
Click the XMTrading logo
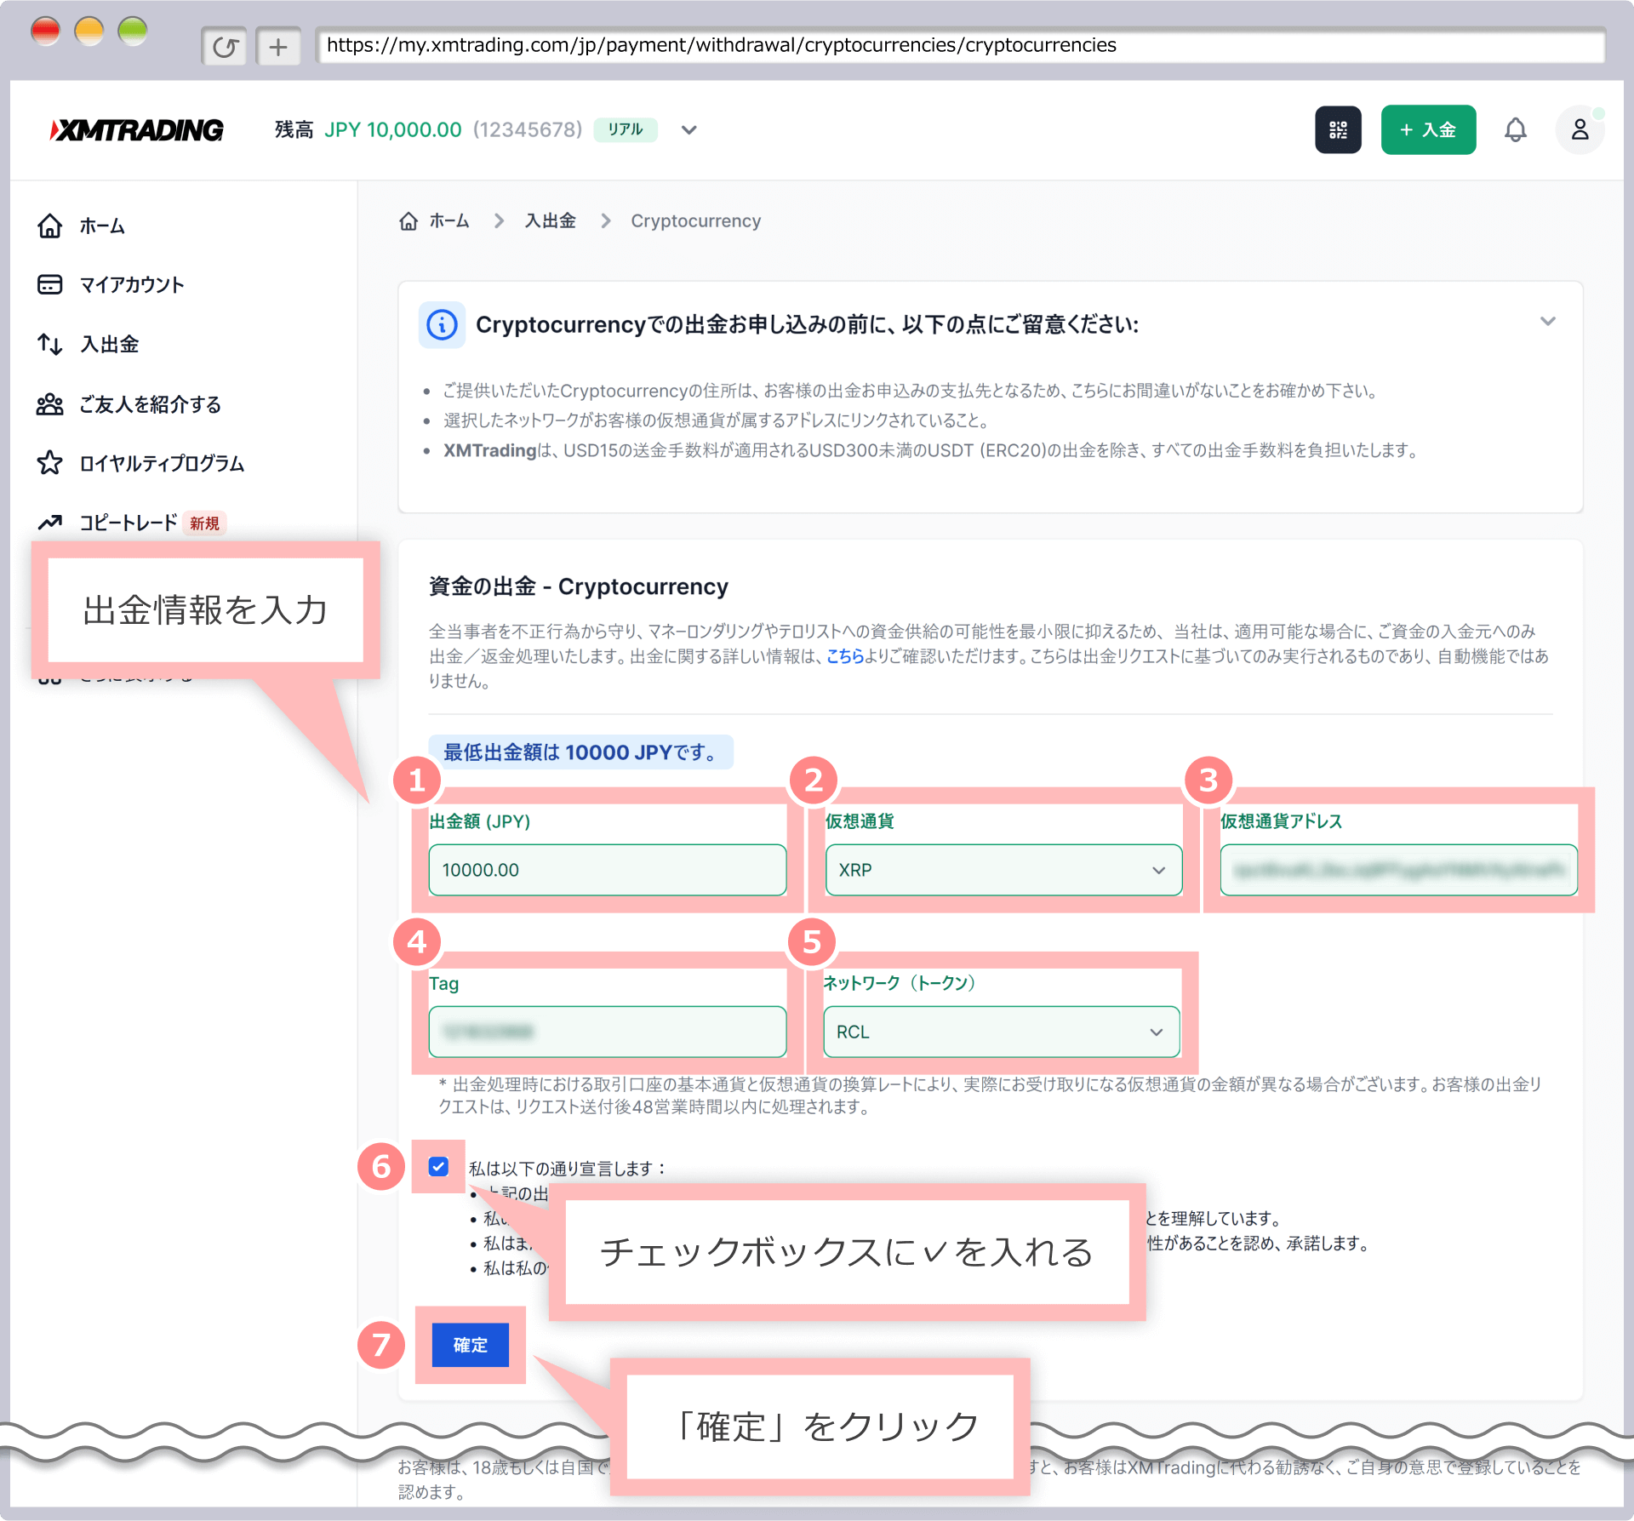[x=138, y=129]
